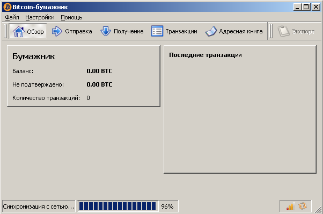
Task: Click the transactions list icon
Action: 157,31
